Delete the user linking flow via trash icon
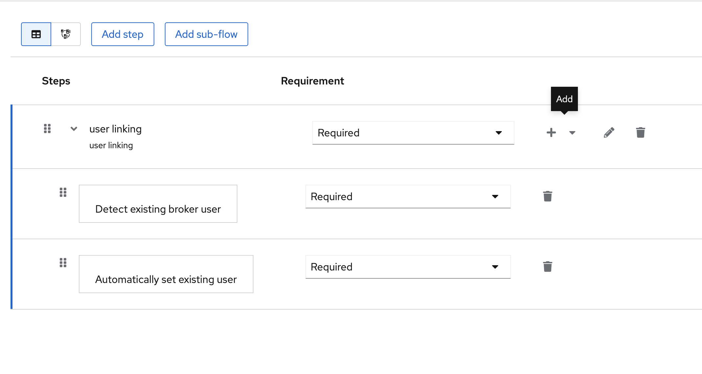Screen dimensions: 702x374 pyautogui.click(x=640, y=132)
